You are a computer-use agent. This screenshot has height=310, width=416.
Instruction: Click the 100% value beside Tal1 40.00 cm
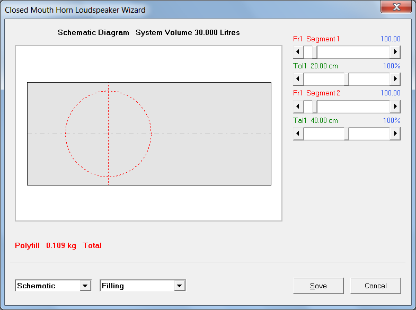pos(392,121)
